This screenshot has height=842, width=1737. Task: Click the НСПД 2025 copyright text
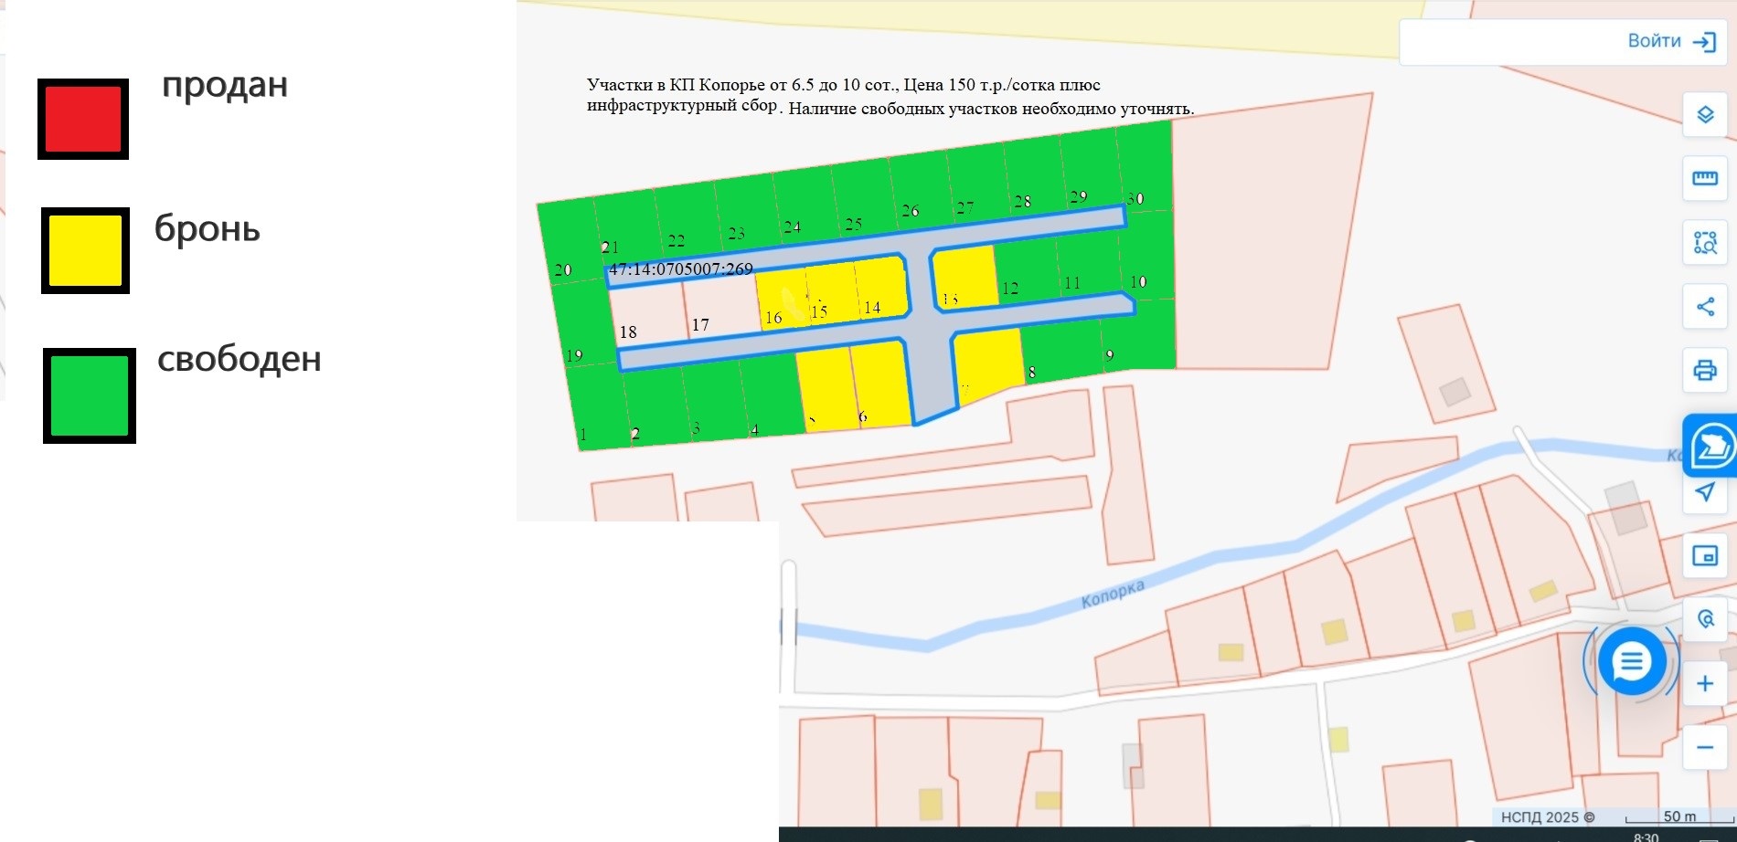[x=1548, y=817]
